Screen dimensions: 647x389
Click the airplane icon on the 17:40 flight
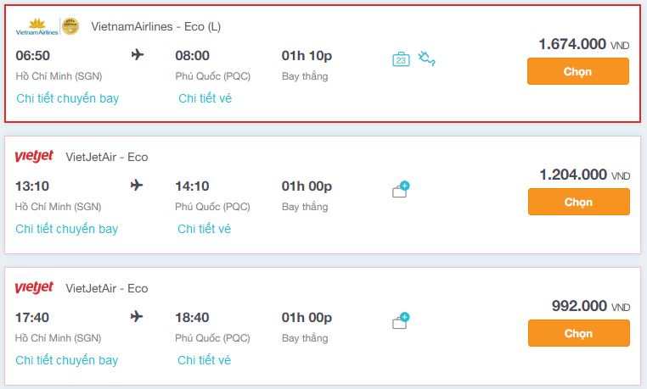pos(137,317)
